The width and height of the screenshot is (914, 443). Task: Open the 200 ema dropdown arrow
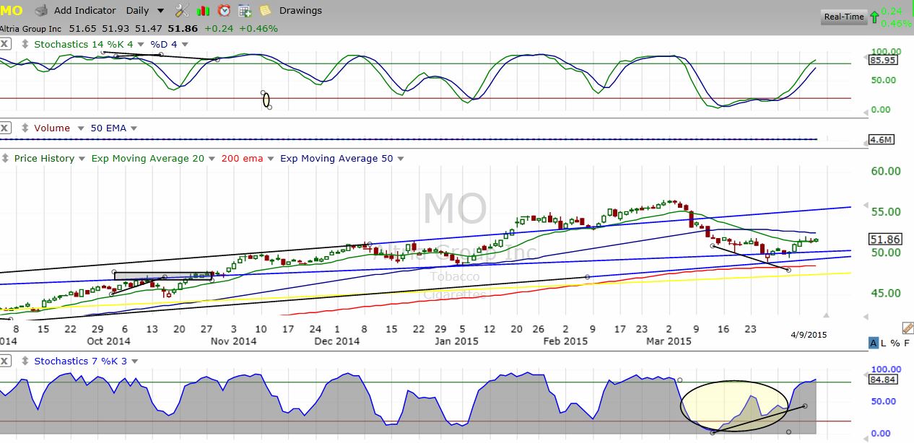click(x=271, y=159)
